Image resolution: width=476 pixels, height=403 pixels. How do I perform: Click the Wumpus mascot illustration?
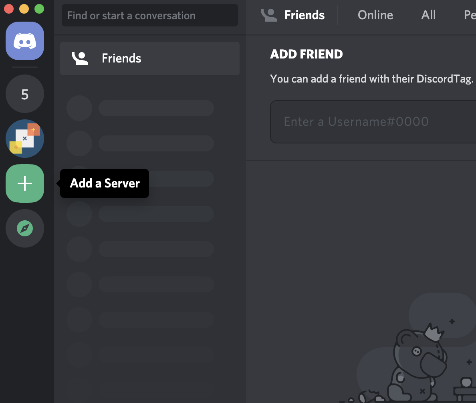tap(421, 357)
